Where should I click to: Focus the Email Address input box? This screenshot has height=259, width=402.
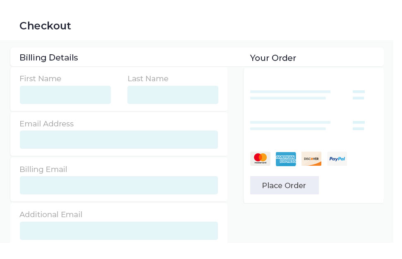(119, 140)
